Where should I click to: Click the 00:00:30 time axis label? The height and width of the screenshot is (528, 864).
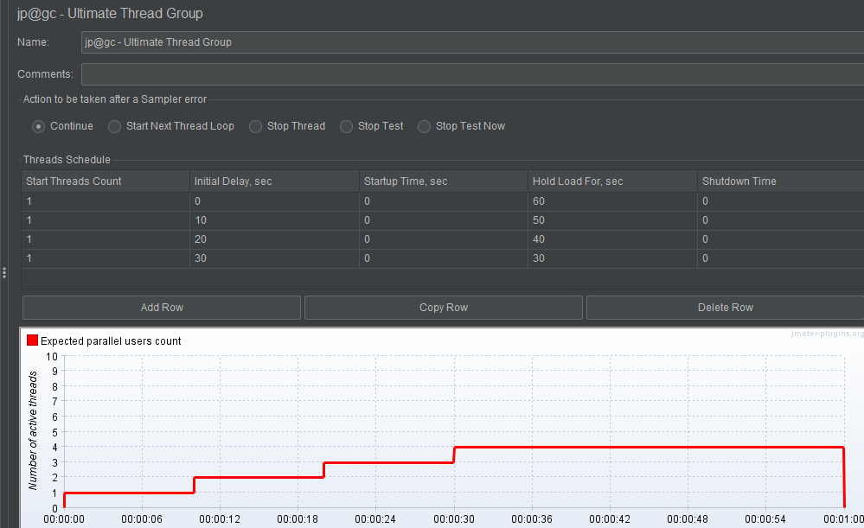[x=454, y=519]
